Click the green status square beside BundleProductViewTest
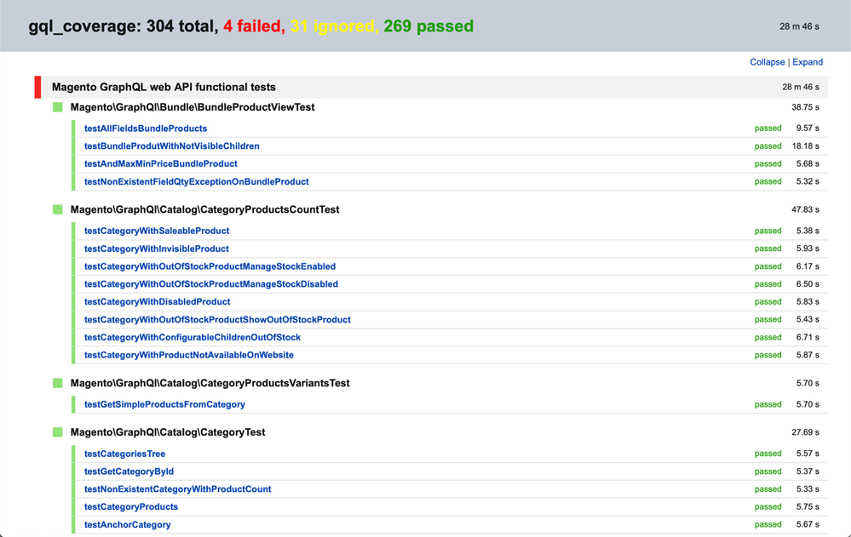 [57, 107]
